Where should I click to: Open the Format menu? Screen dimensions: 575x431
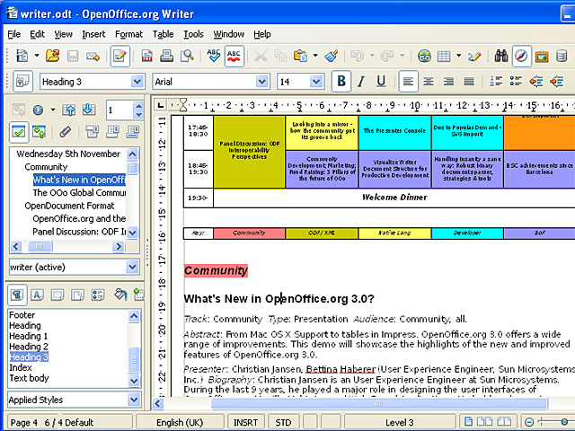pyautogui.click(x=128, y=34)
